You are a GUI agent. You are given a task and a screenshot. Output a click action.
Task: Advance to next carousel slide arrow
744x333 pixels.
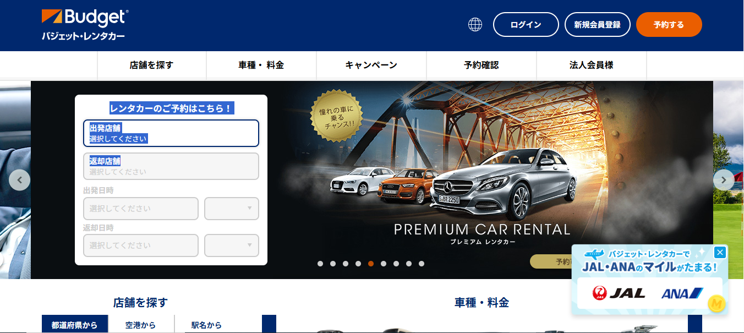(x=724, y=180)
